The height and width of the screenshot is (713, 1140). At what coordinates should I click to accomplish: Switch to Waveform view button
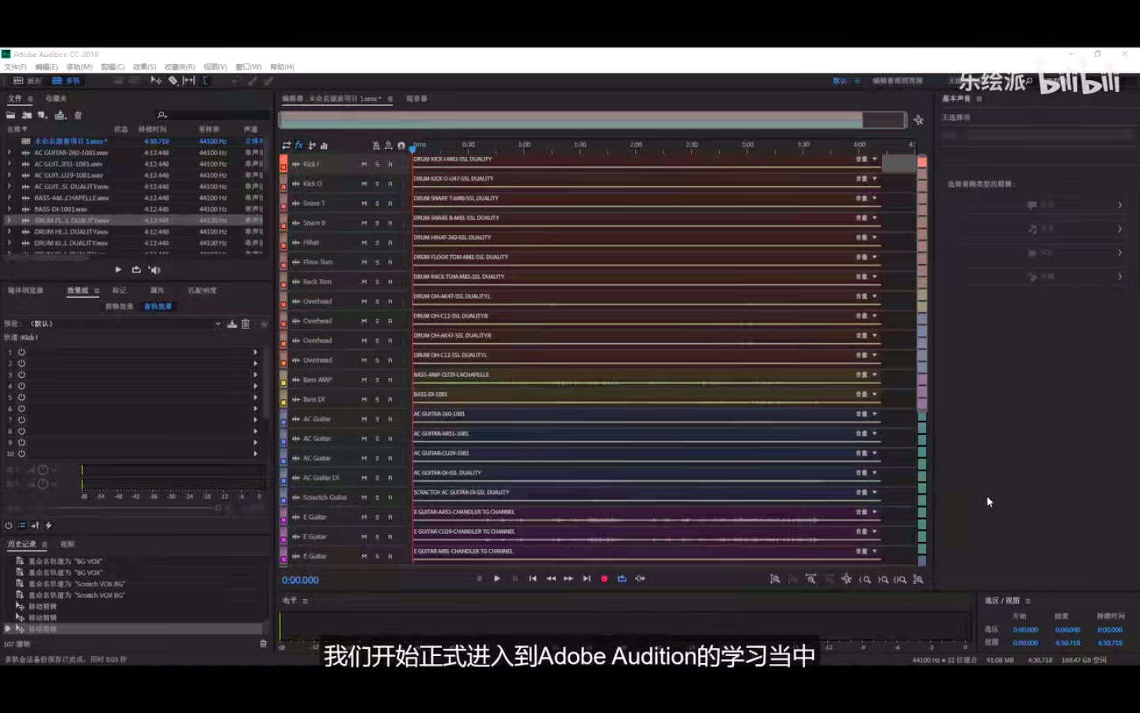(x=28, y=81)
